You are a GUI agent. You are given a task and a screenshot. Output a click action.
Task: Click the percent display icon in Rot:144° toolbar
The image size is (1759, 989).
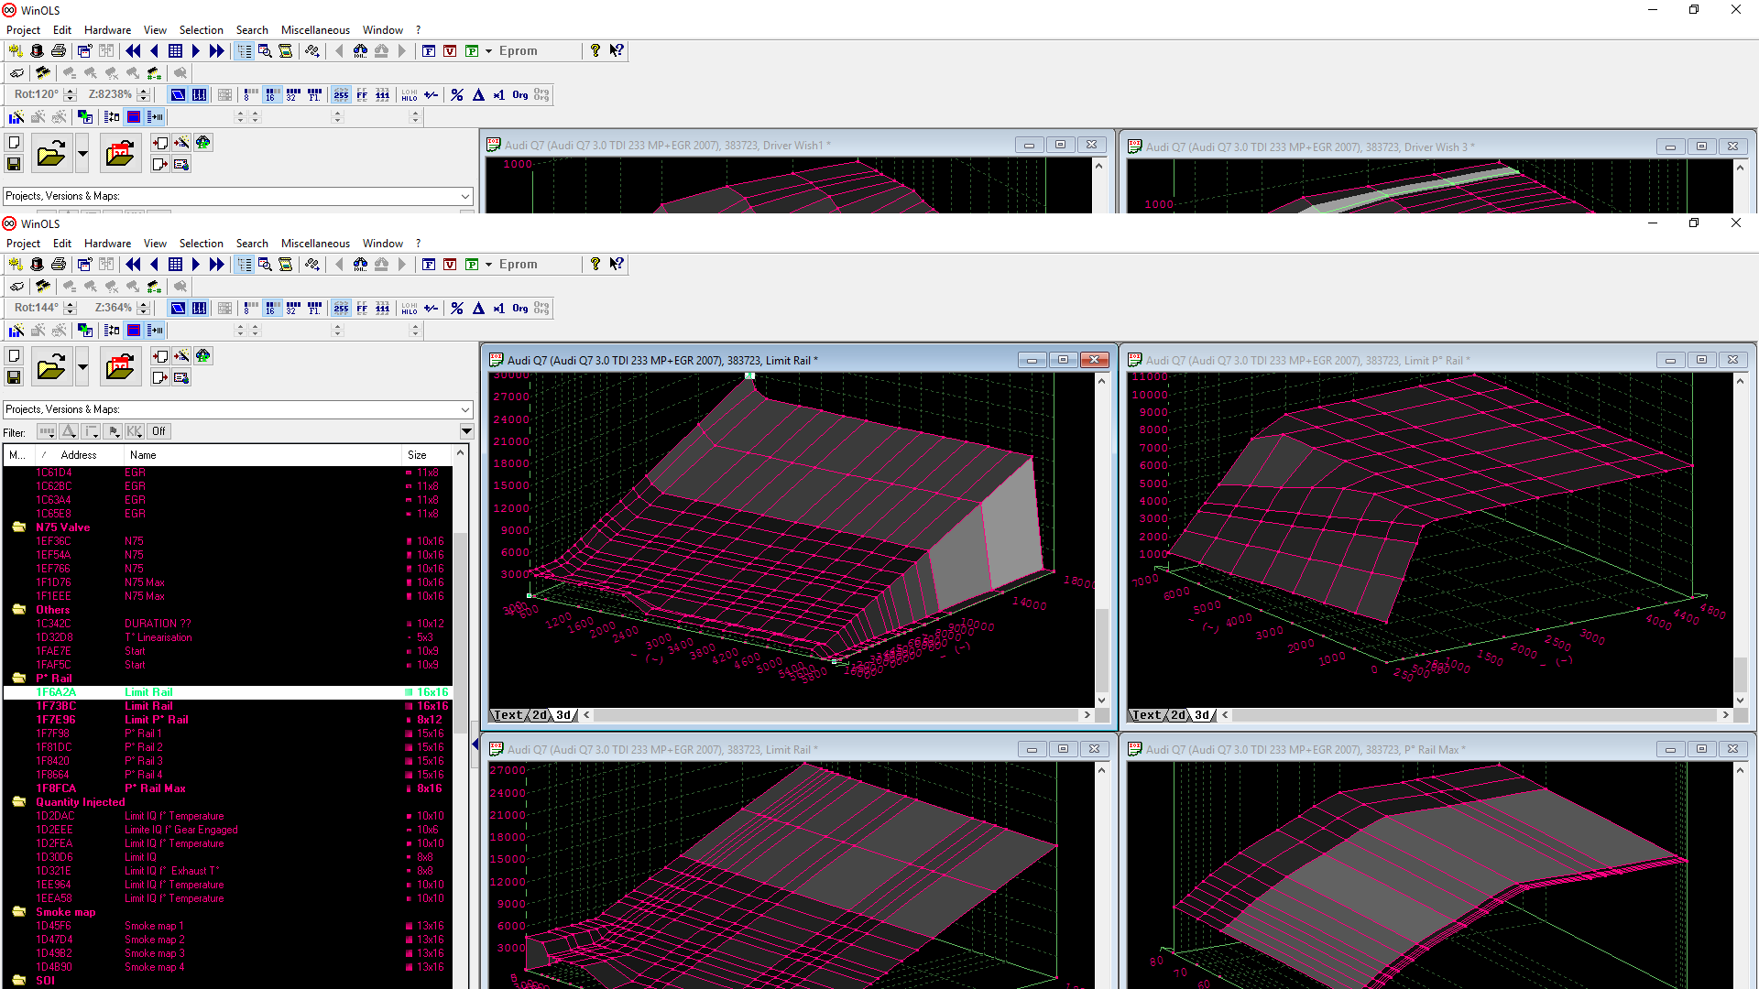click(457, 309)
